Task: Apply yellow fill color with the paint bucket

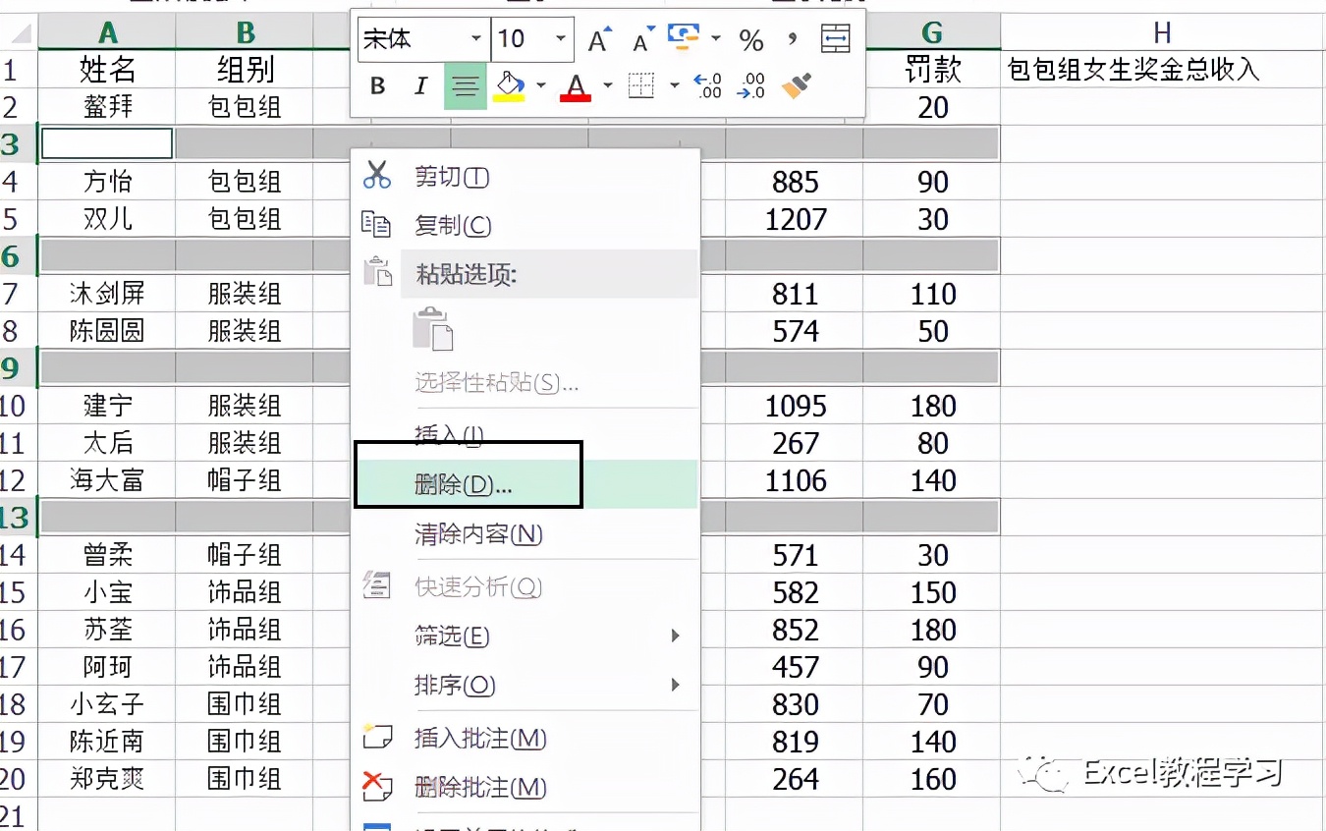Action: click(x=509, y=86)
